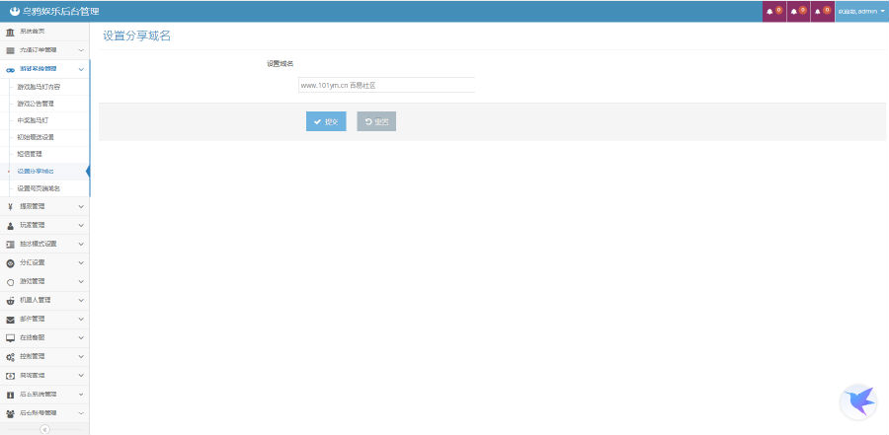Click the domain name input field
889x435 pixels.
click(386, 85)
